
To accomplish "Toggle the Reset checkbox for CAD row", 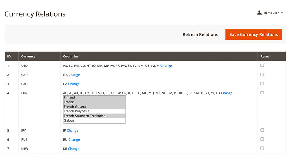I will point(262,84).
